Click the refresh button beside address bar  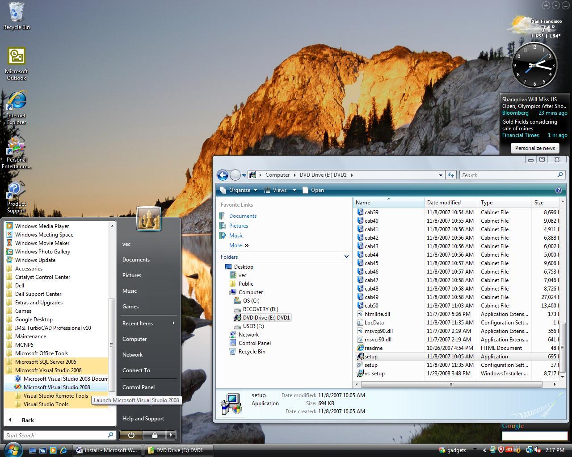click(x=451, y=175)
